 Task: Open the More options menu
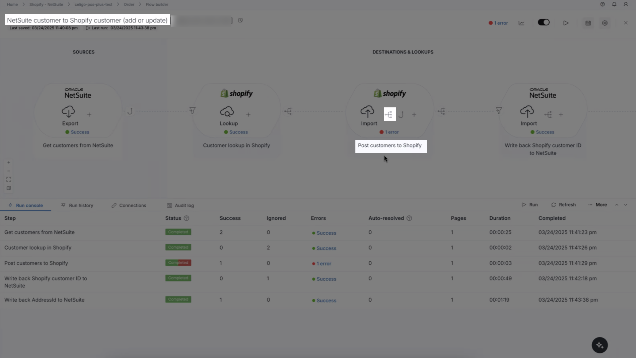(598, 205)
